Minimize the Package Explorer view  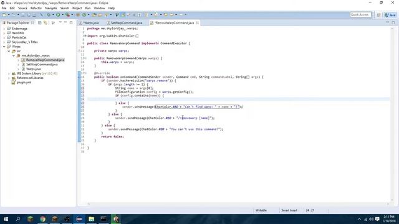pos(65,22)
